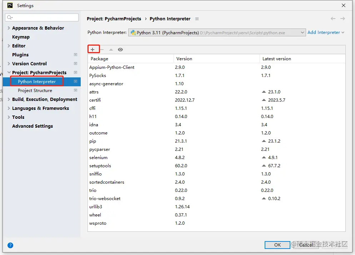The image size is (355, 255).
Task: Select the wsproto package row
Action: click(216, 223)
